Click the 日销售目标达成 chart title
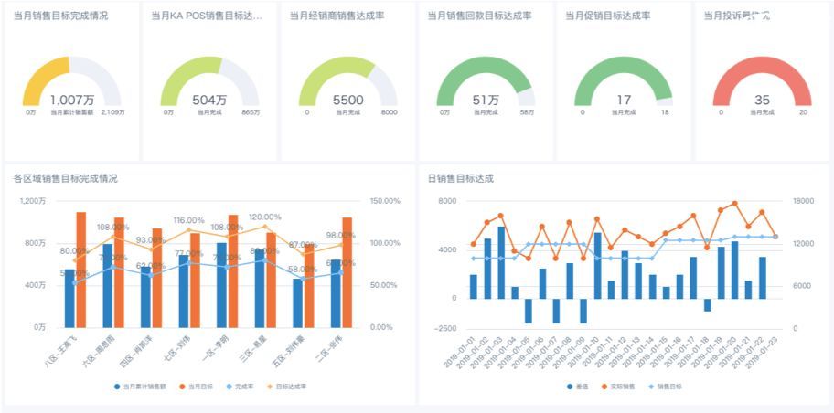Image resolution: width=834 pixels, height=413 pixels. point(461,178)
